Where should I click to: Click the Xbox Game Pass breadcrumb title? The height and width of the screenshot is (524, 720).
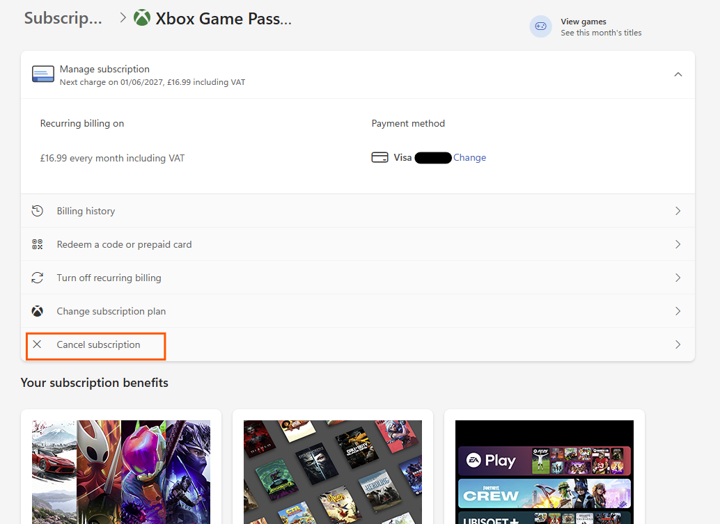click(x=224, y=19)
